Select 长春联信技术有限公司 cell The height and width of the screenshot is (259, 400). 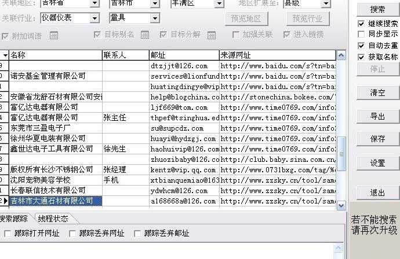point(56,191)
